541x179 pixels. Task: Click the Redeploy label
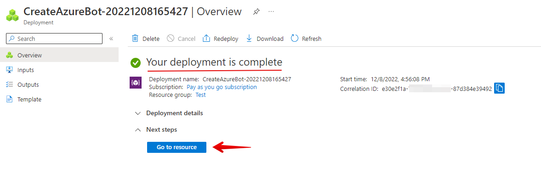pyautogui.click(x=226, y=39)
